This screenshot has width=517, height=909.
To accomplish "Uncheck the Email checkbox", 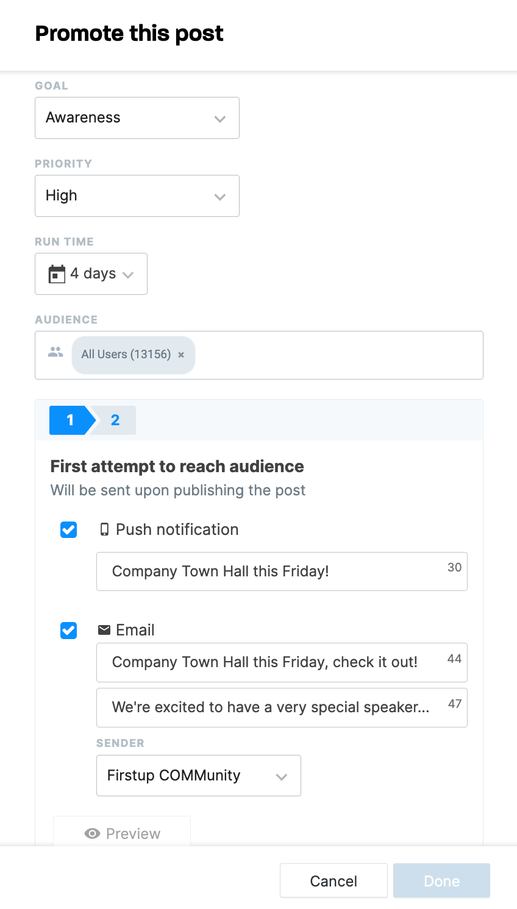I will [69, 631].
